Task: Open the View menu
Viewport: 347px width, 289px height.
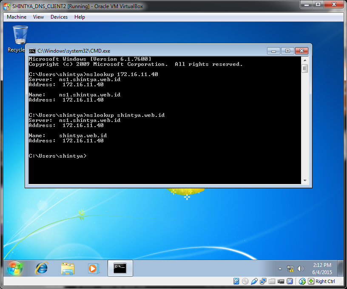Action: (x=39, y=17)
